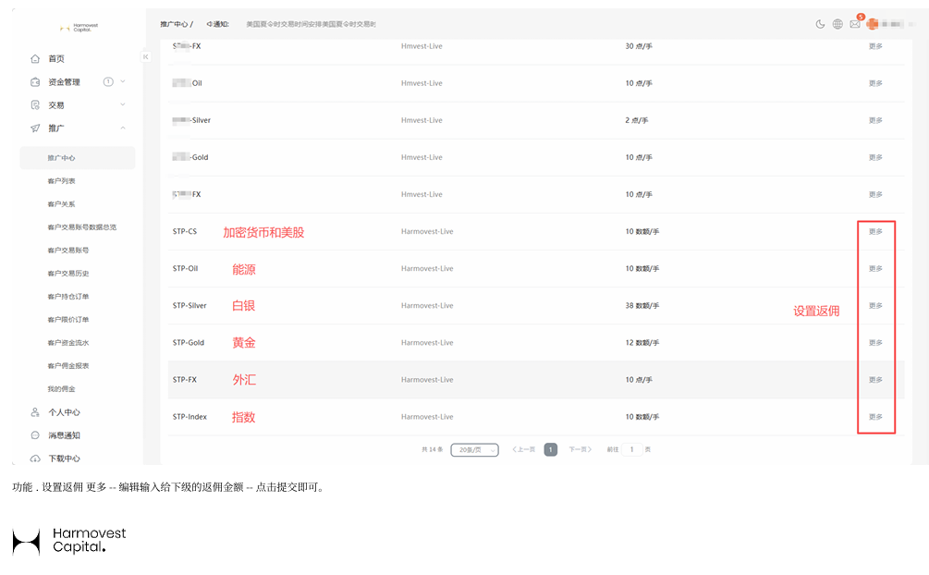Click the 个人中心 person icon

[35, 412]
